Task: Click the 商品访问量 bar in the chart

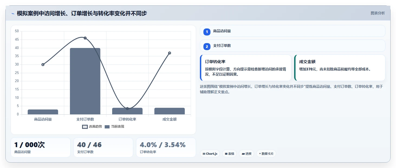Action: coord(43,112)
